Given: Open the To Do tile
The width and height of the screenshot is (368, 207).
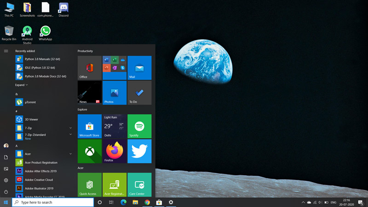Looking at the screenshot, I should 139,93.
